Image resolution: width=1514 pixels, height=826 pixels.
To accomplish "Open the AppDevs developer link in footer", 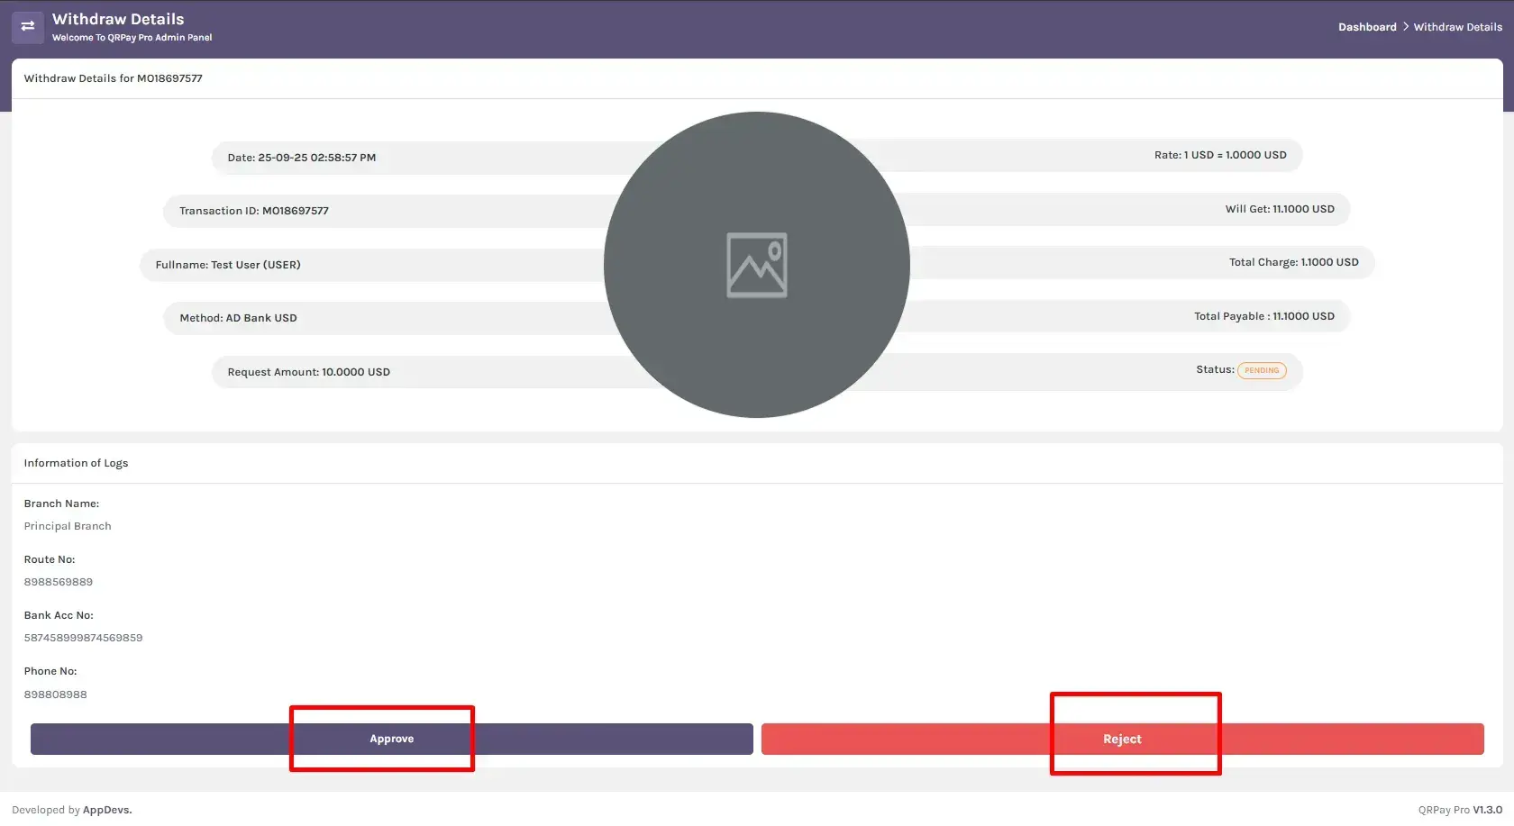I will (x=107, y=810).
